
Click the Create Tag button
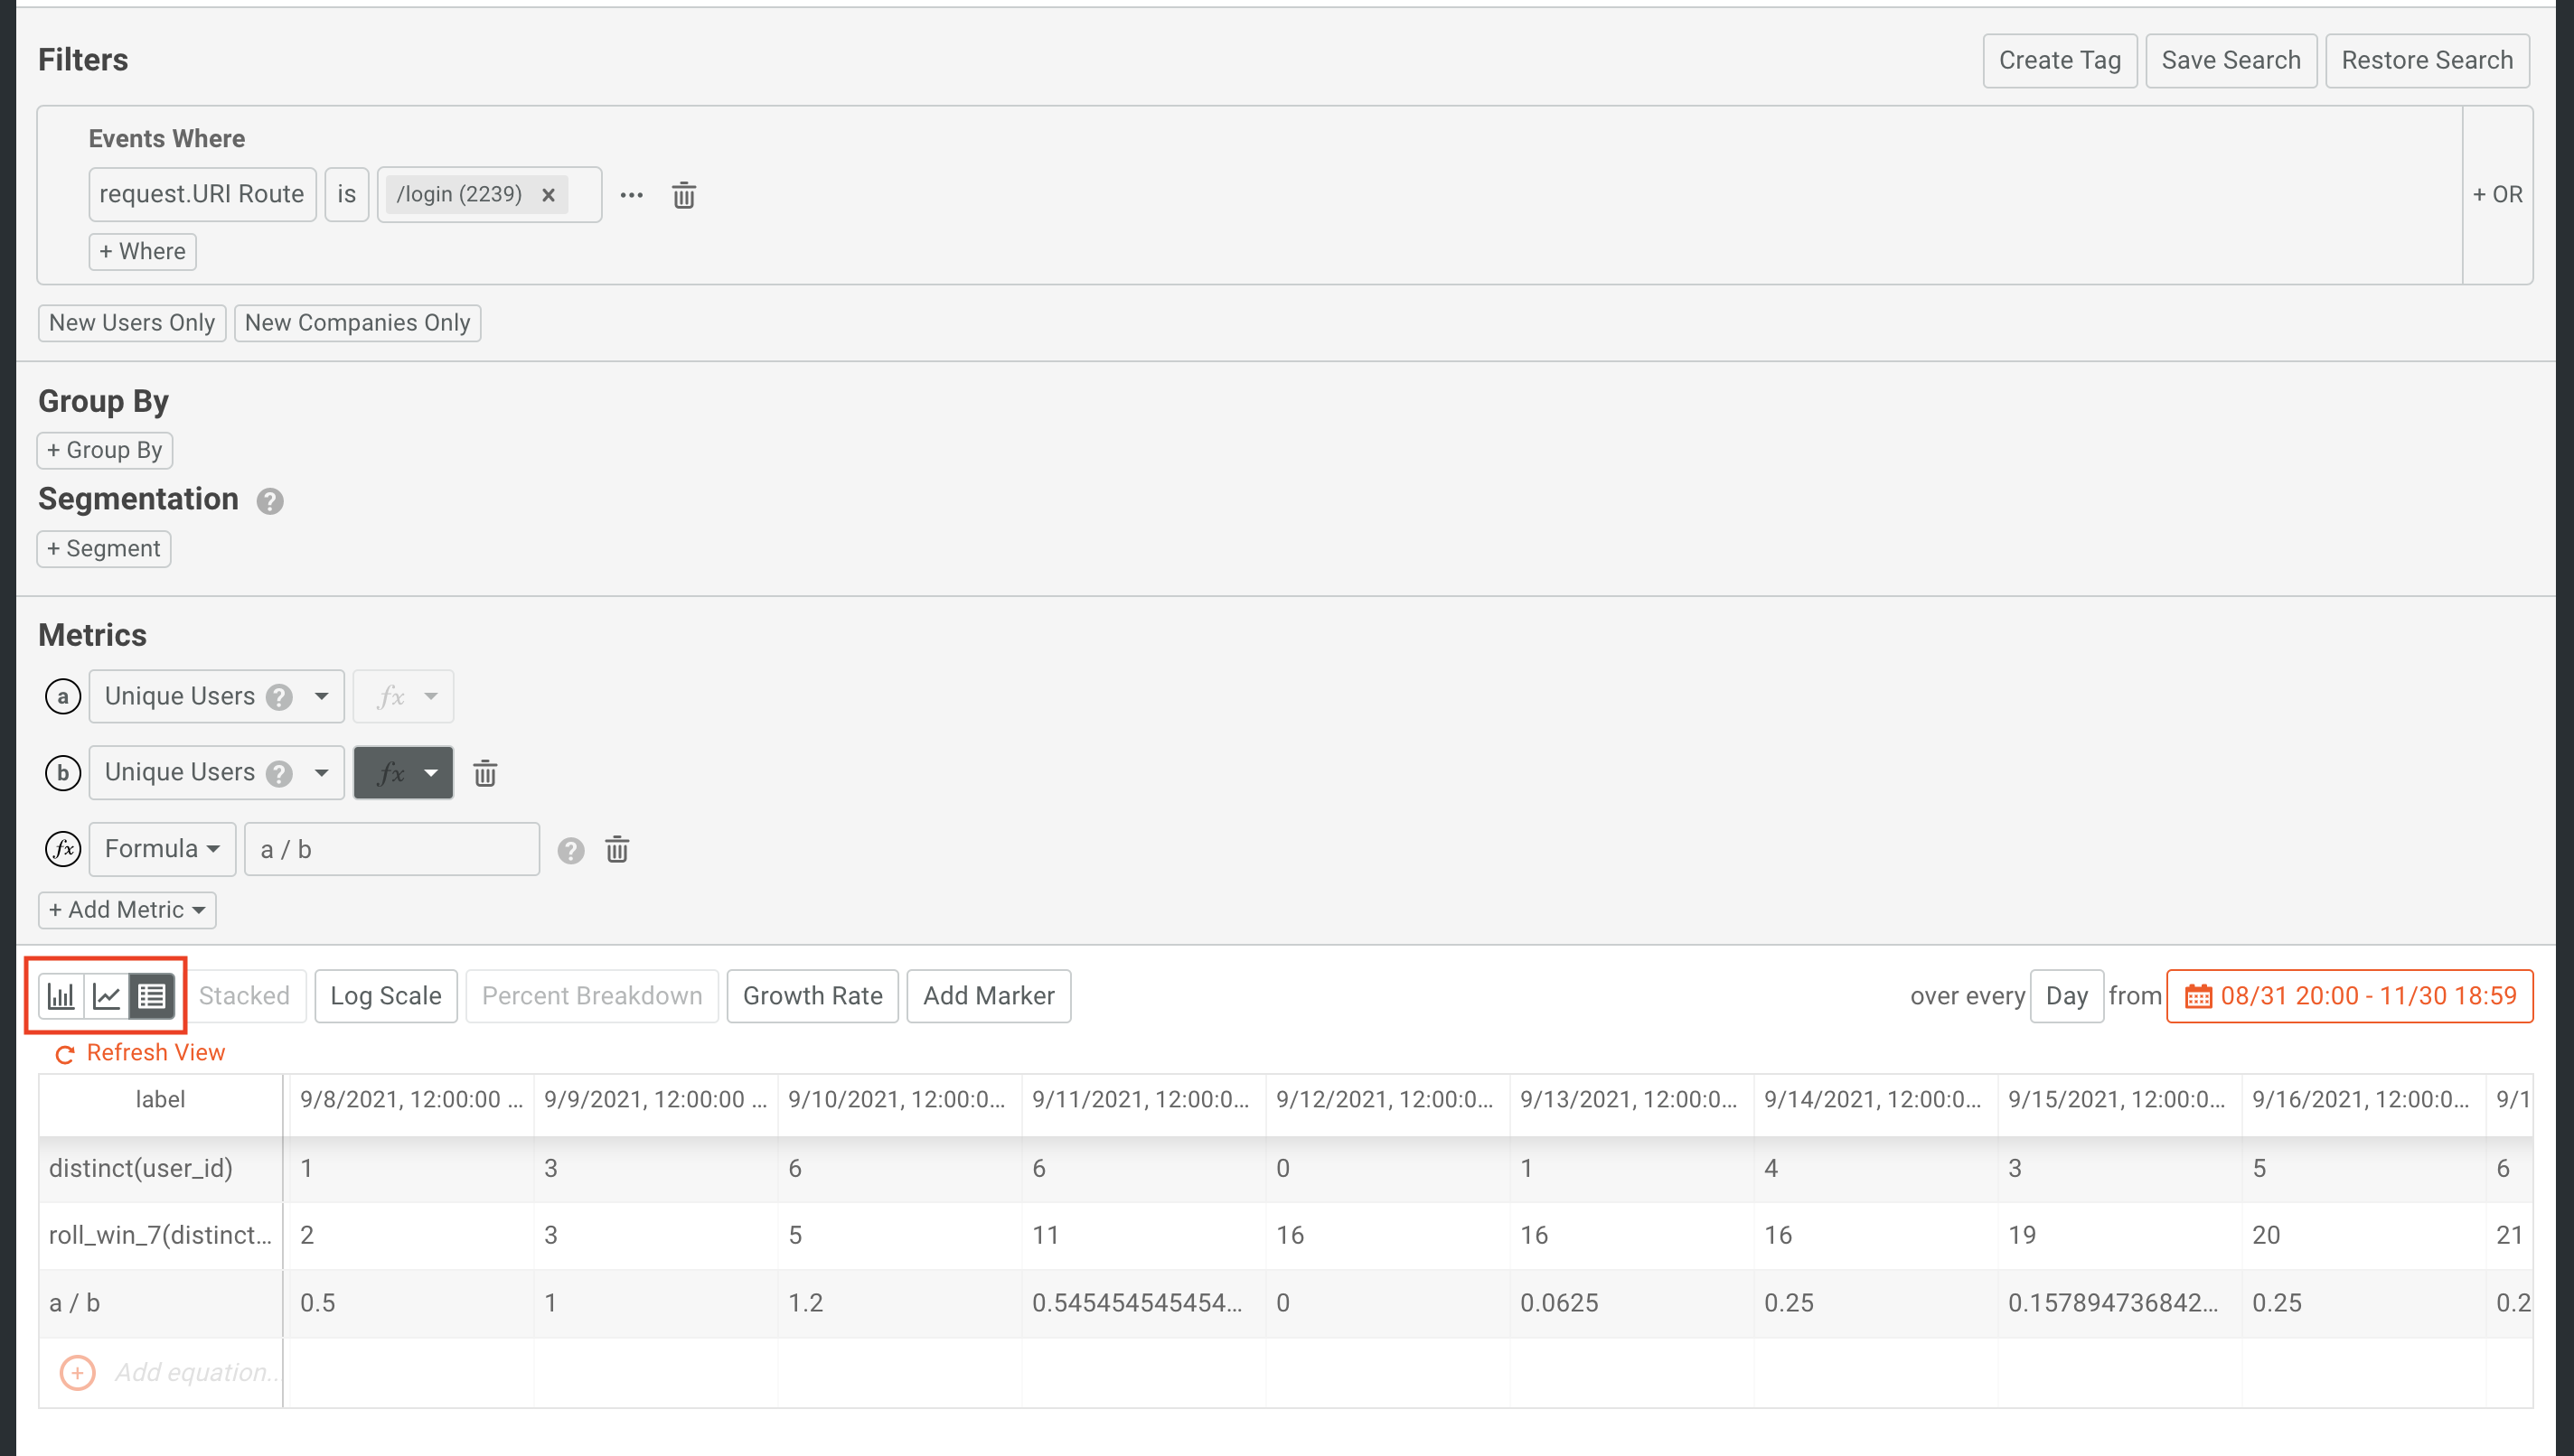click(2059, 60)
